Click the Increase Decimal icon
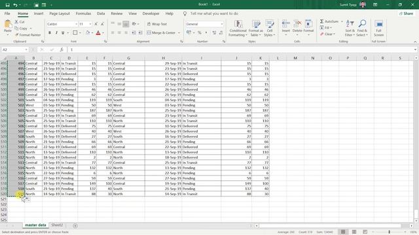 214,33
